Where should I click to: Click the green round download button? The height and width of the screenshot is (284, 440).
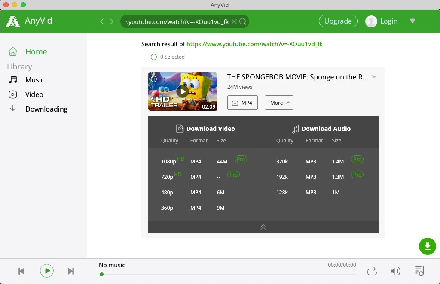(428, 246)
